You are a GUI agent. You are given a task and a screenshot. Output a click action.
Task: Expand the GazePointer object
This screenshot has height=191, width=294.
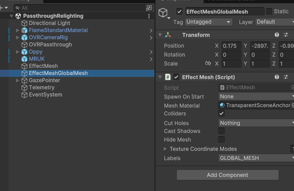18,80
